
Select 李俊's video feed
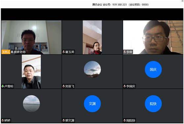click(153, 37)
